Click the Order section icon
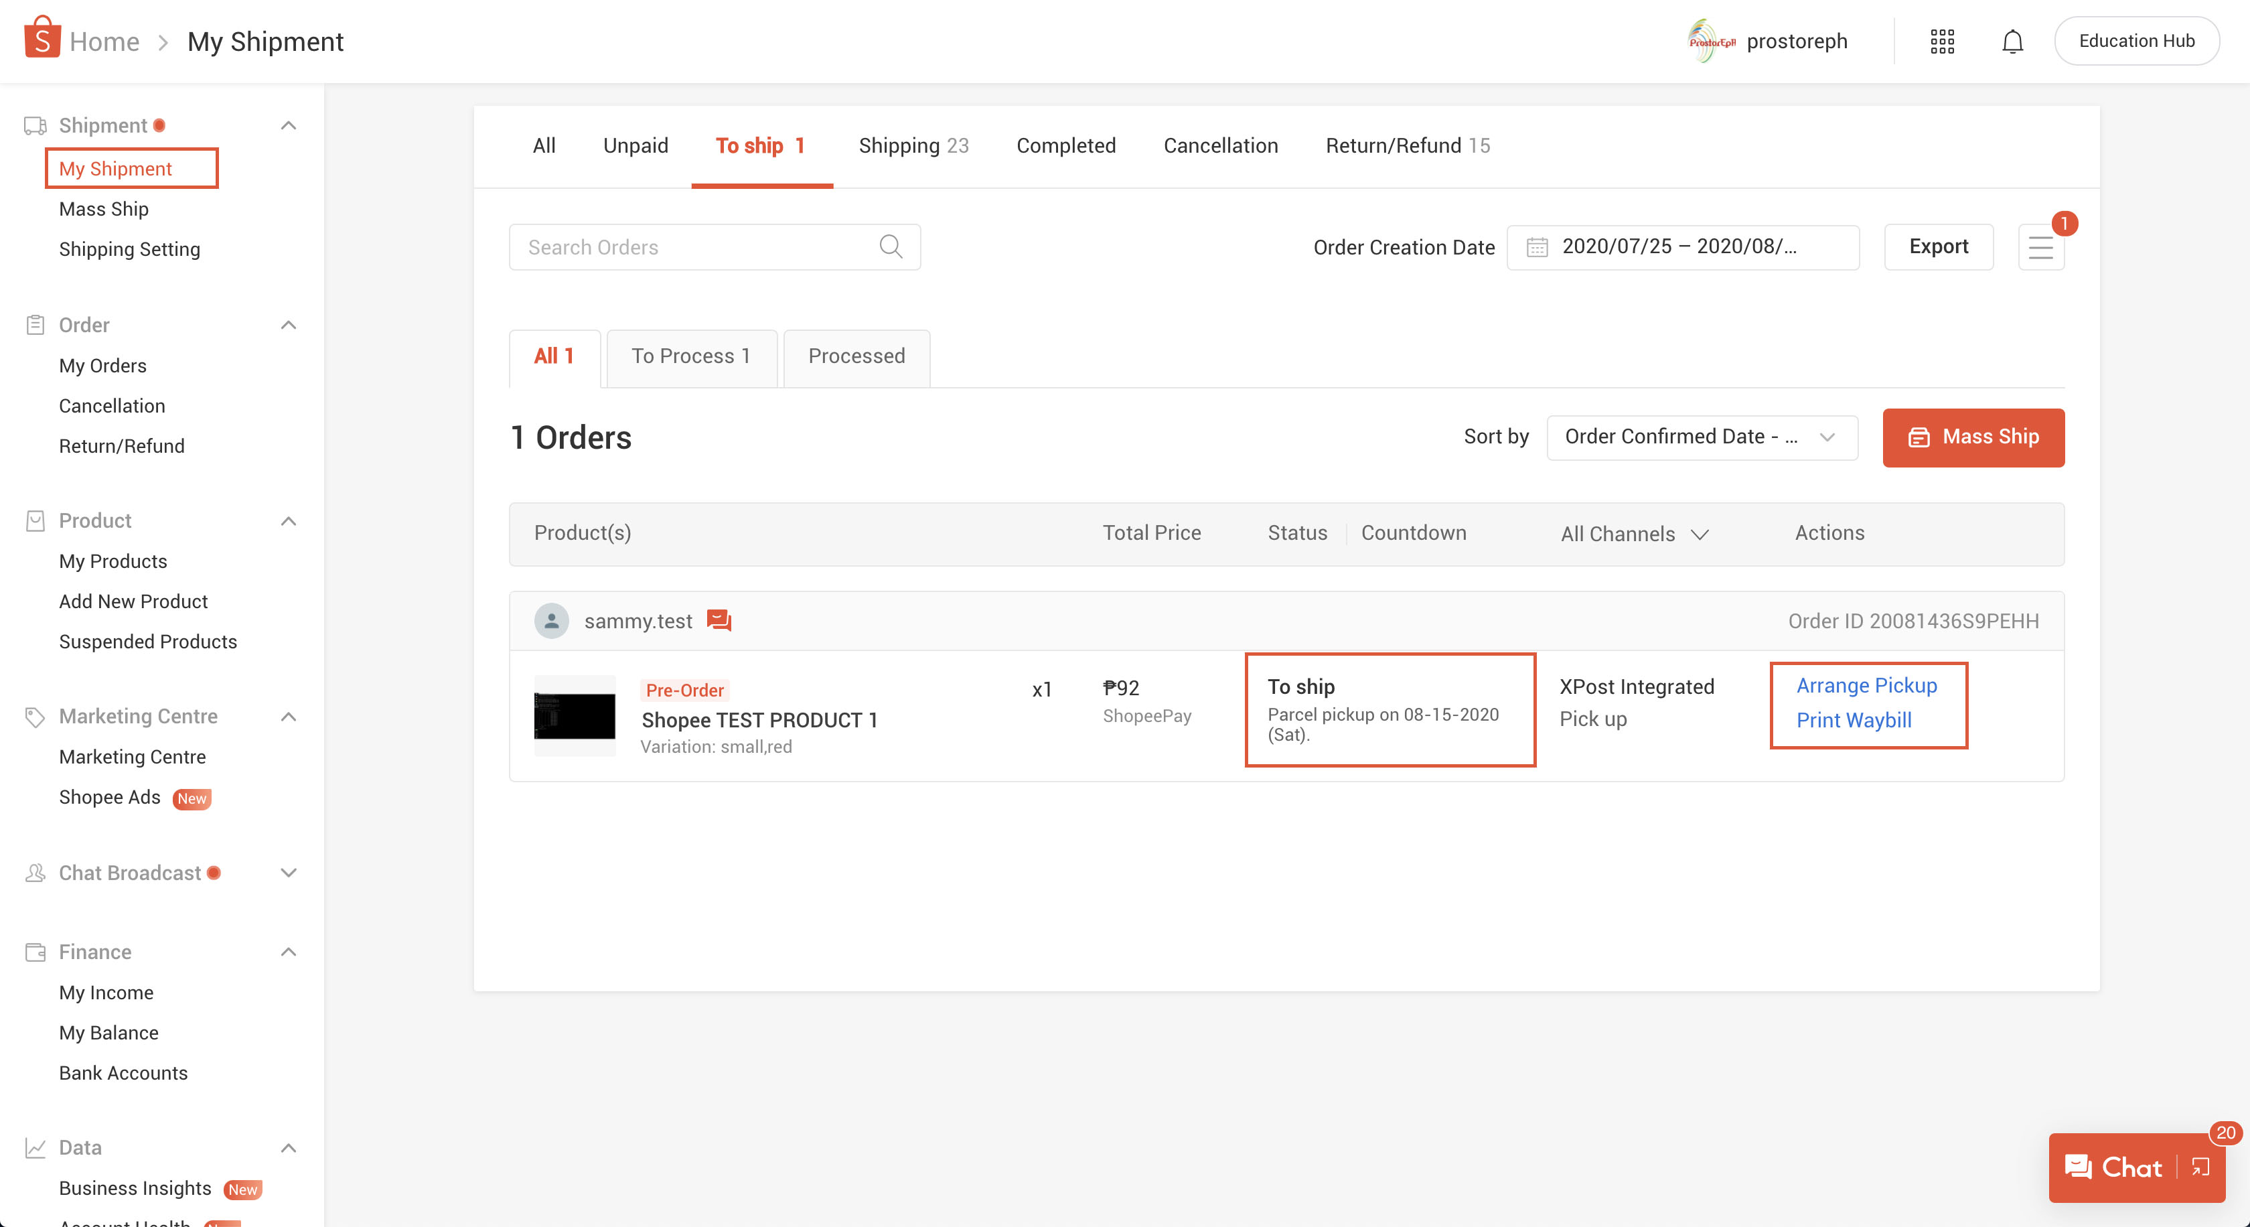This screenshot has width=2250, height=1227. pos(35,325)
